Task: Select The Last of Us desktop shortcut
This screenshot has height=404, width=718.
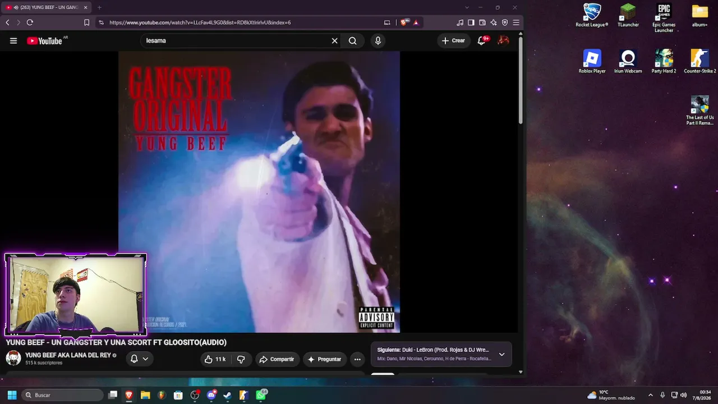Action: tap(699, 111)
